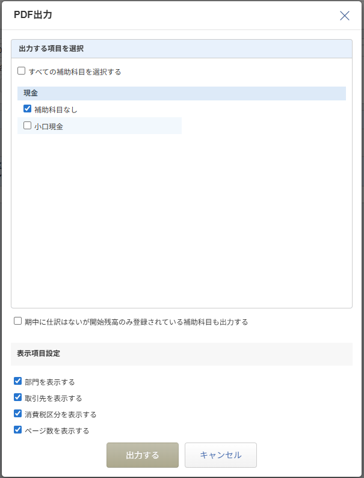Screen dimensions: 364x478
Task: Enable すべての補助科目を選択する checkbox
Action: (x=22, y=71)
